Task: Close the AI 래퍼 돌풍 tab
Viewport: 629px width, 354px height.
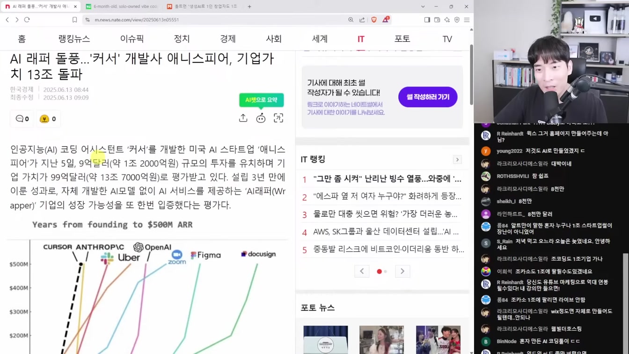Action: coord(75,7)
